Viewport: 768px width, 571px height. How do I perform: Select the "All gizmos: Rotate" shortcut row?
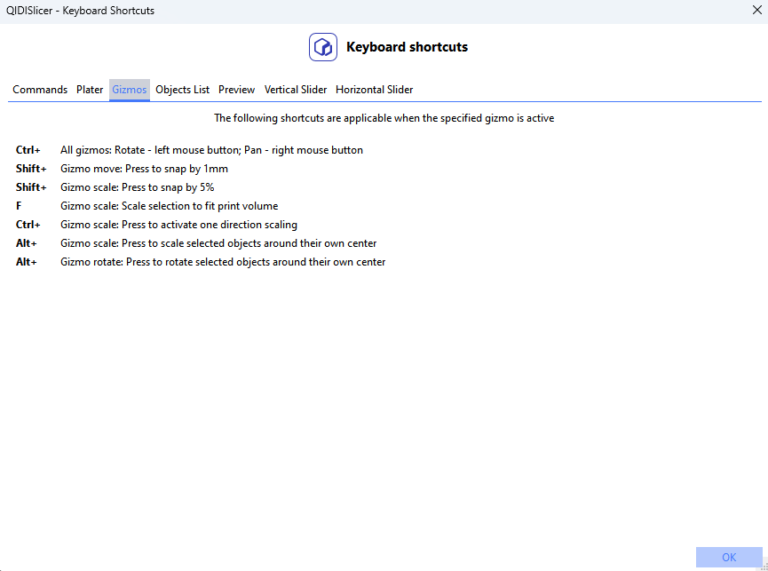211,150
